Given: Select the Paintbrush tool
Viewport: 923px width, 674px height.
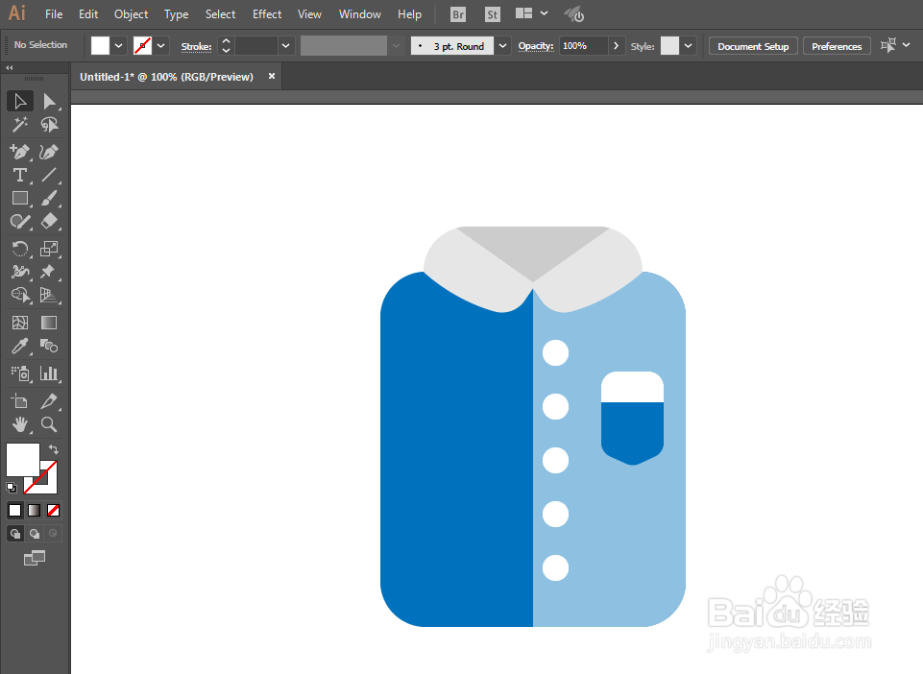Looking at the screenshot, I should [49, 199].
